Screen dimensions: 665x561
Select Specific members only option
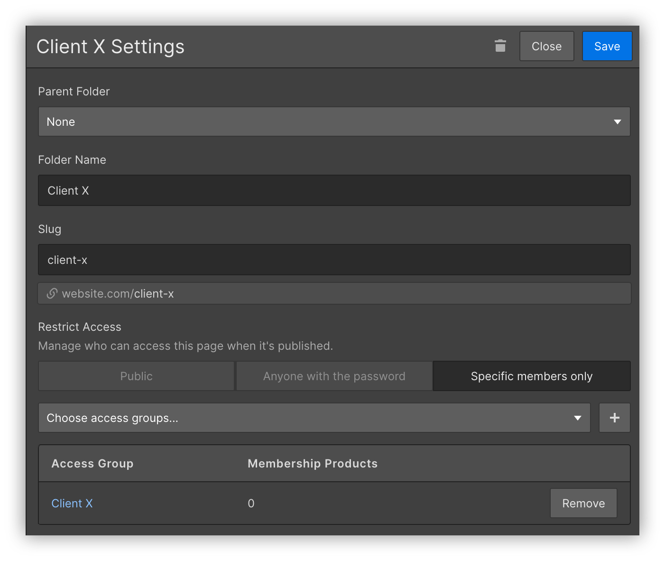(532, 376)
